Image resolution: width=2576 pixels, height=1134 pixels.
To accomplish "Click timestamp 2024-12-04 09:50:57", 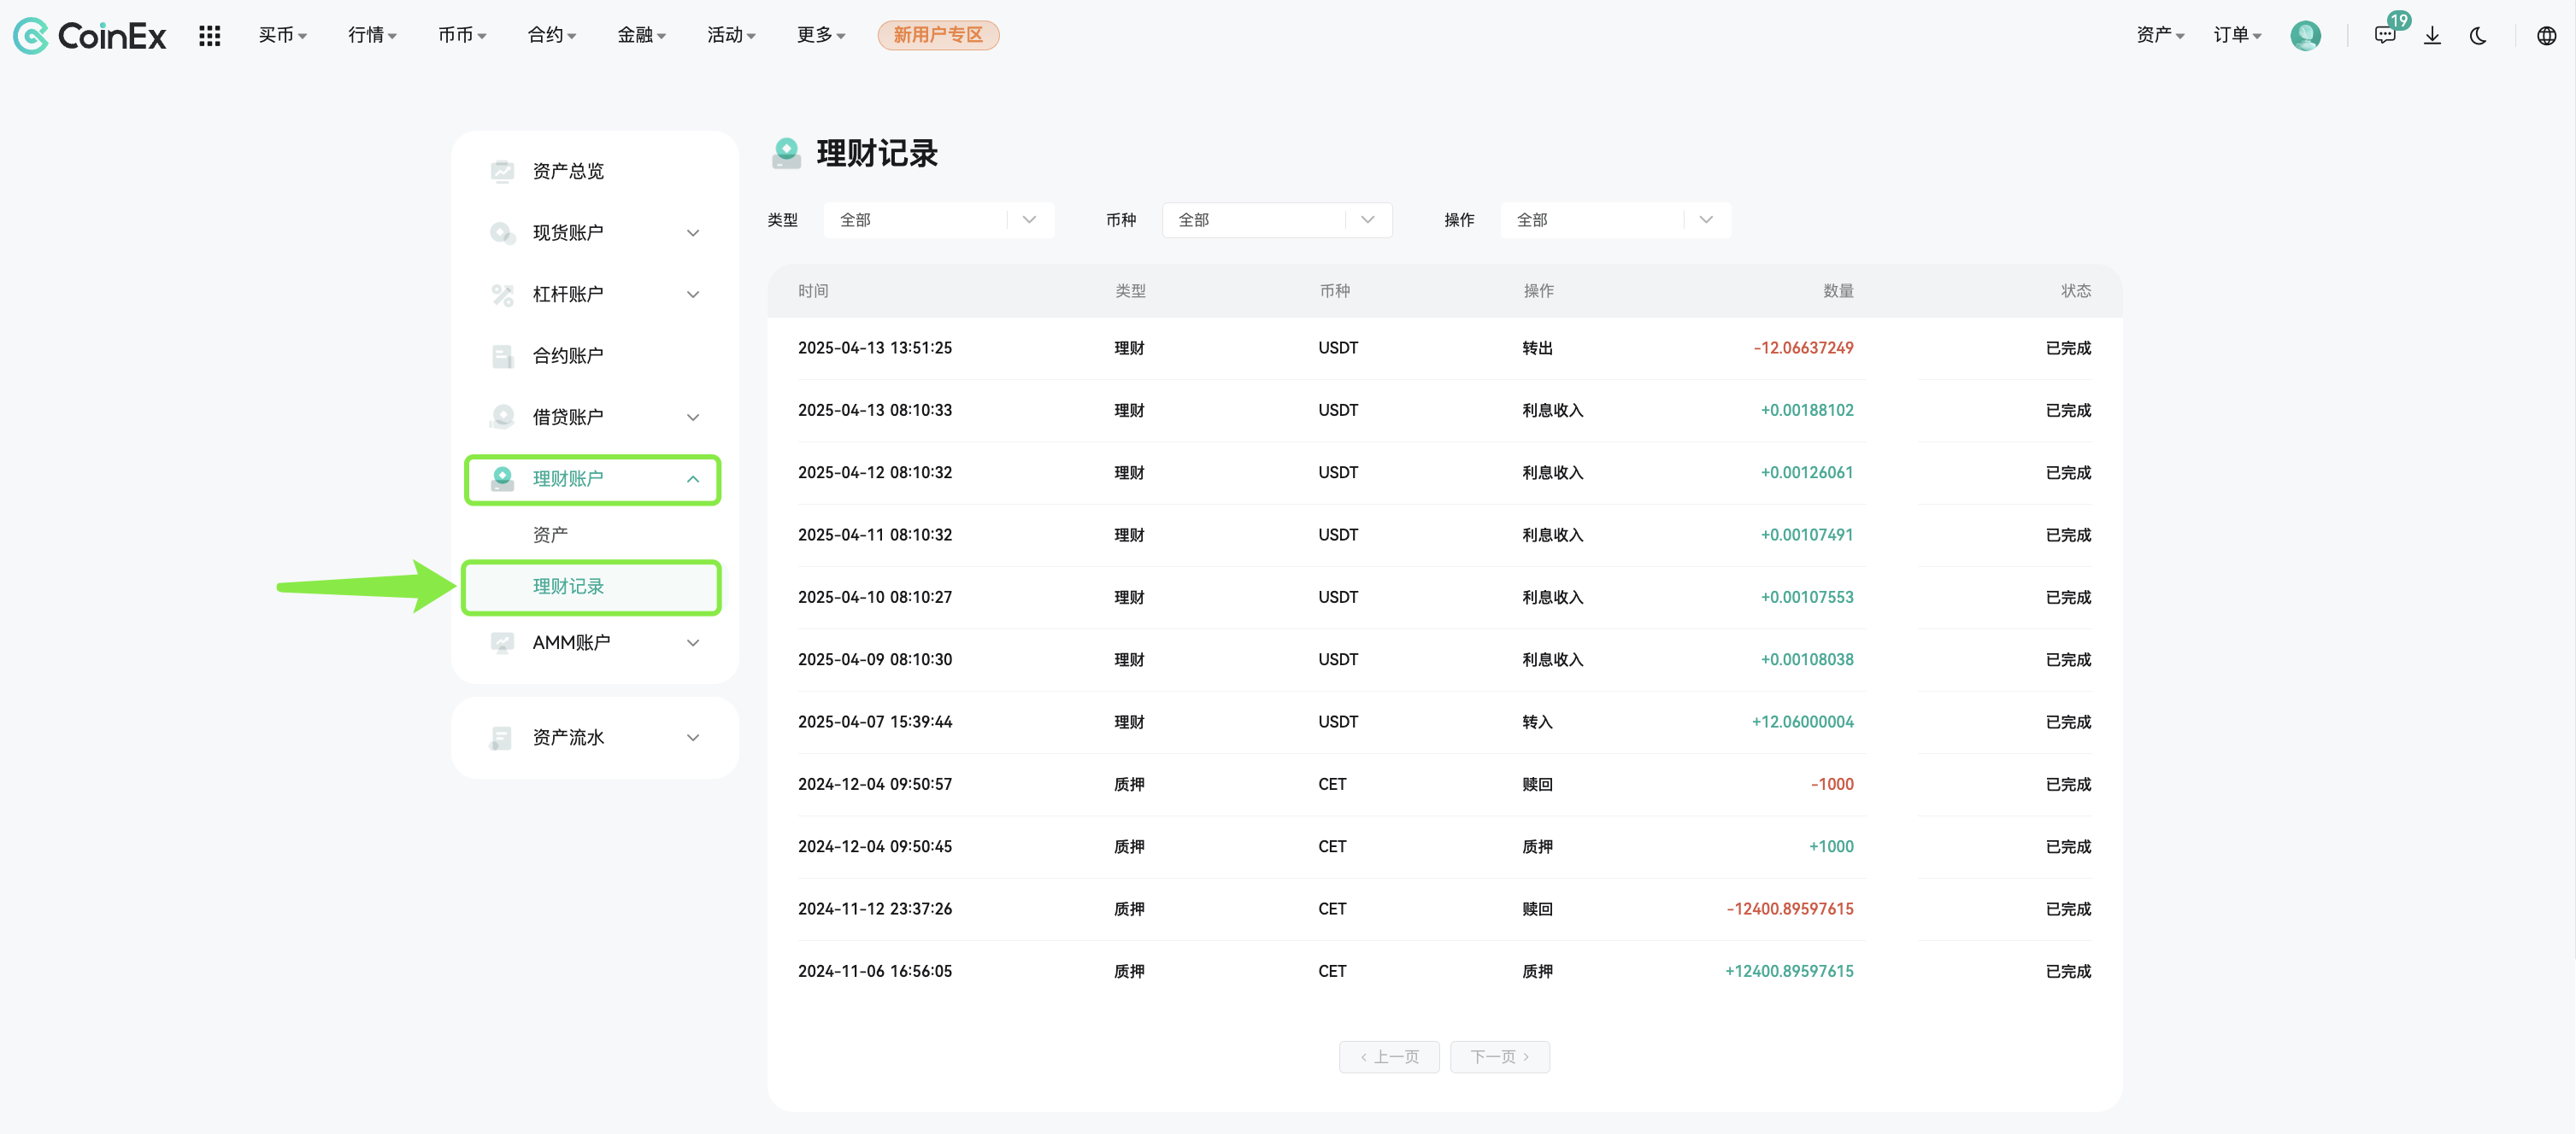I will [x=874, y=784].
